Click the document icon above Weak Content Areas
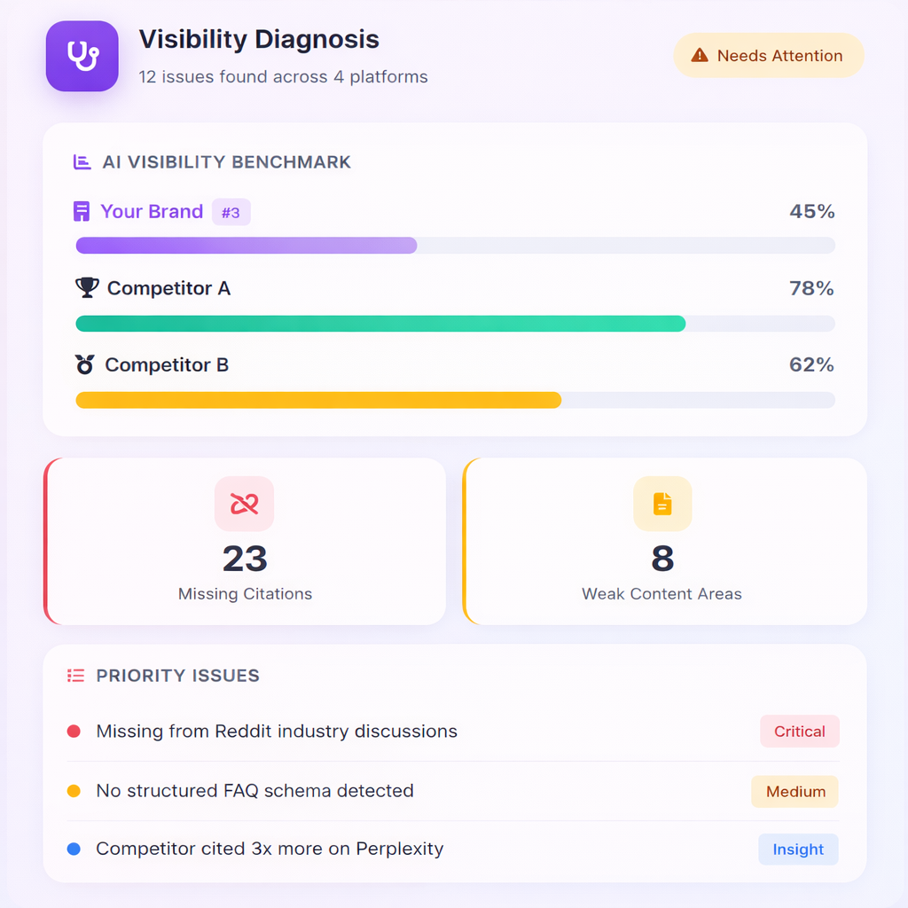This screenshot has width=908, height=908. (661, 504)
